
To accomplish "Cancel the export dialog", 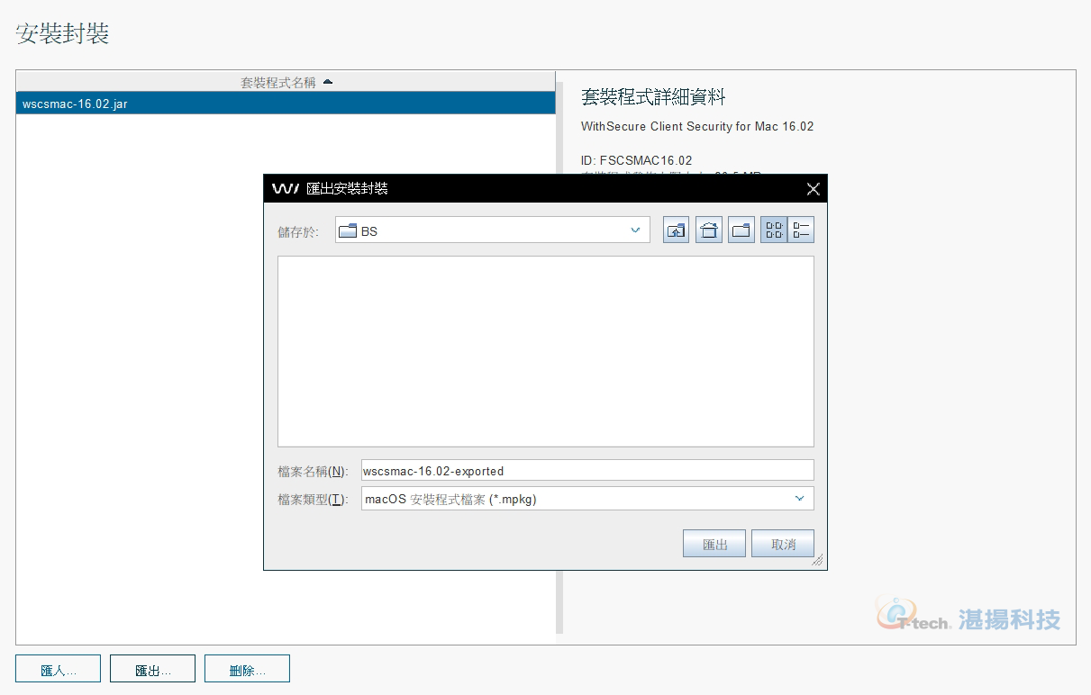I will (x=783, y=544).
